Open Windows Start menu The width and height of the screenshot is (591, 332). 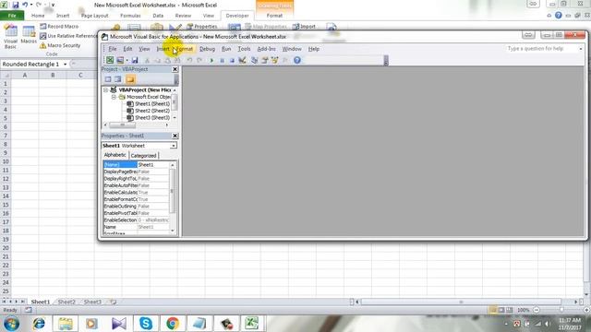point(12,324)
